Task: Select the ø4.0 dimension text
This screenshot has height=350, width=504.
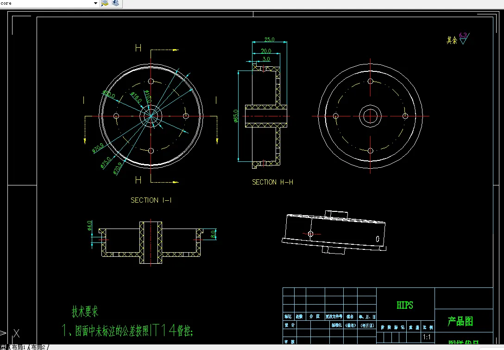Action: click(89, 225)
